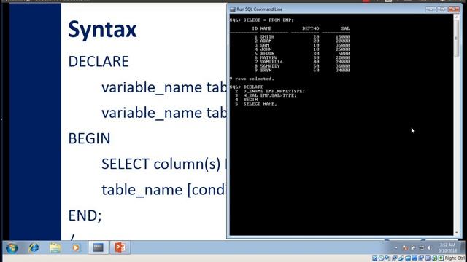Open Windows Explorer folder icon in taskbar
Viewport: 467px width, 262px height.
[x=55, y=247]
